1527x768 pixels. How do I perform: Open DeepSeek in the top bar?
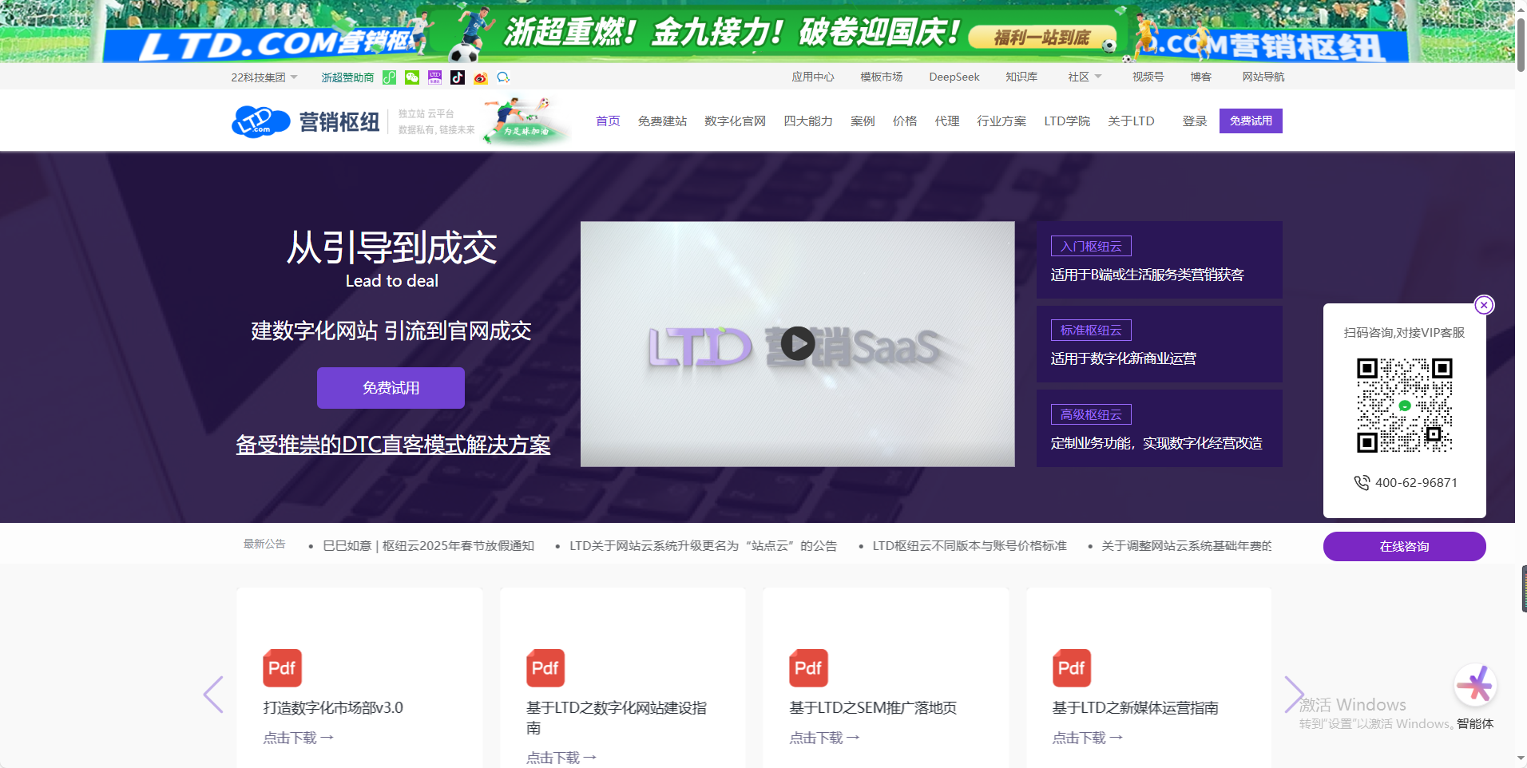(x=954, y=77)
